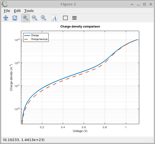Toggle the Zoom In tool
The image size is (155, 144).
tap(26, 18)
